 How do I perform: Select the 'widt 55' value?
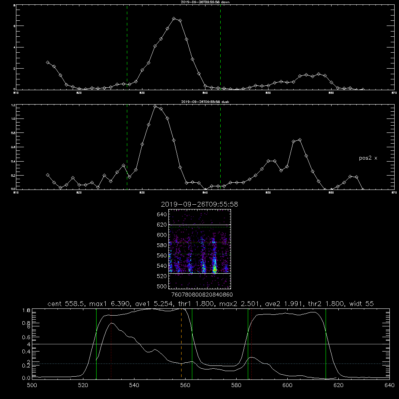[361, 304]
